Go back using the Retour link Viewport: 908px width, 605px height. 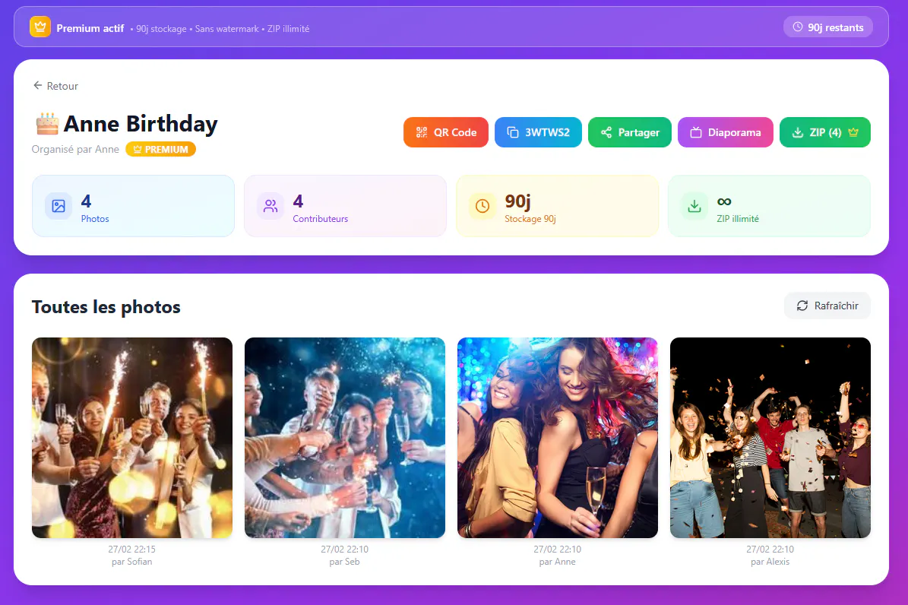point(55,86)
